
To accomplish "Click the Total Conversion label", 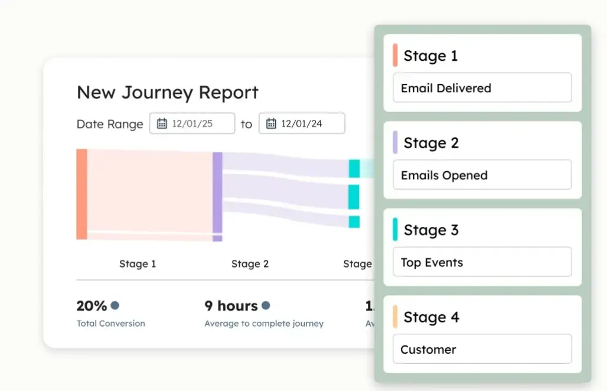I will 111,323.
